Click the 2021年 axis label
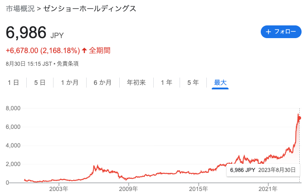The width and height of the screenshot is (307, 196). (x=268, y=189)
